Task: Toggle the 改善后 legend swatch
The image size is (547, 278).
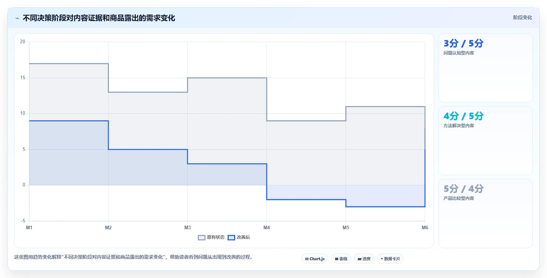Action: (231, 238)
